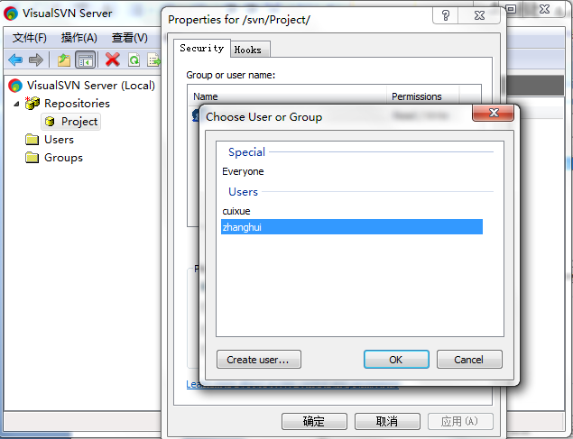This screenshot has width=573, height=439.
Task: Click the Up one level folder icon
Action: click(x=64, y=59)
